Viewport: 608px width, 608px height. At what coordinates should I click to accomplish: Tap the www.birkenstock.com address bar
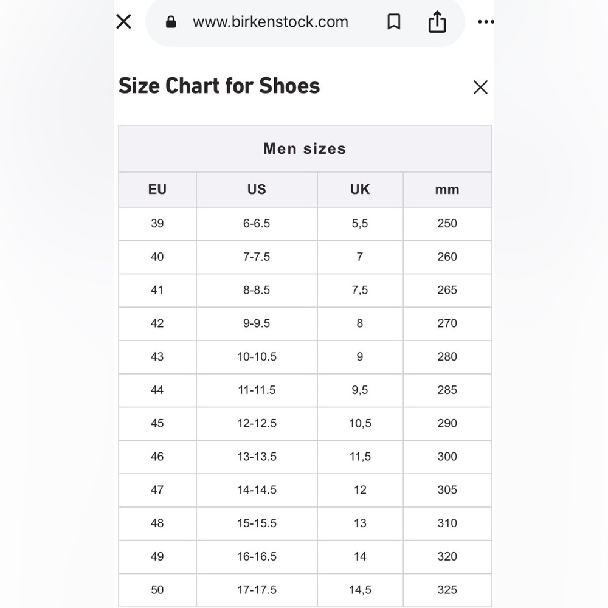pos(271,22)
